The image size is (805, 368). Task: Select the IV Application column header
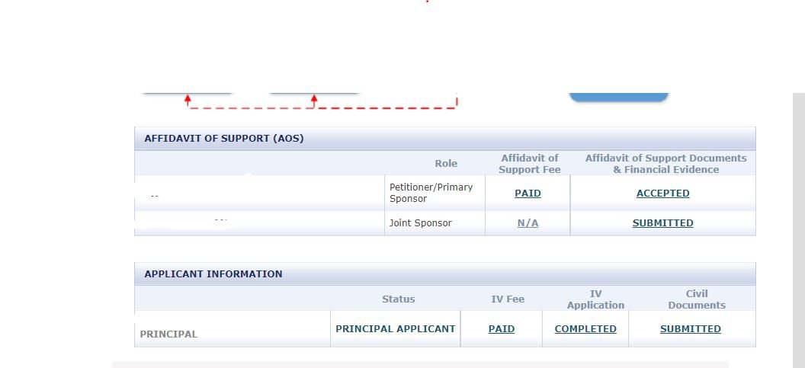(595, 299)
